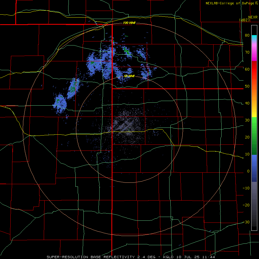Click the 80 value on dBZ scale
This screenshot has width=259, height=259.
click(247, 35)
